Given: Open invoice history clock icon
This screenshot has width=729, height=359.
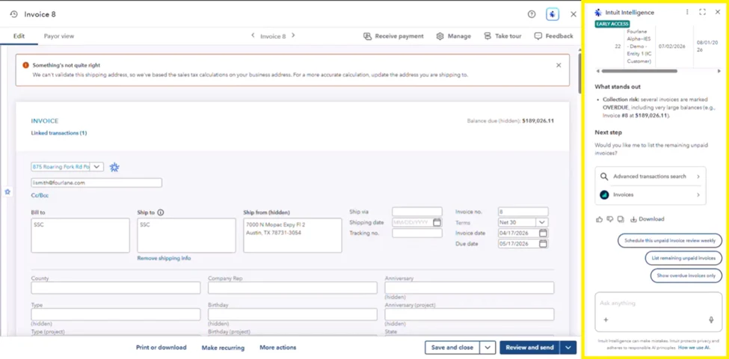Looking at the screenshot, I should 14,14.
